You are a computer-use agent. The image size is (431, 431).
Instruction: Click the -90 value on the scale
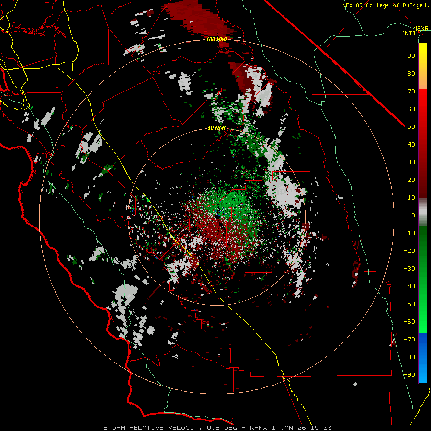409,375
